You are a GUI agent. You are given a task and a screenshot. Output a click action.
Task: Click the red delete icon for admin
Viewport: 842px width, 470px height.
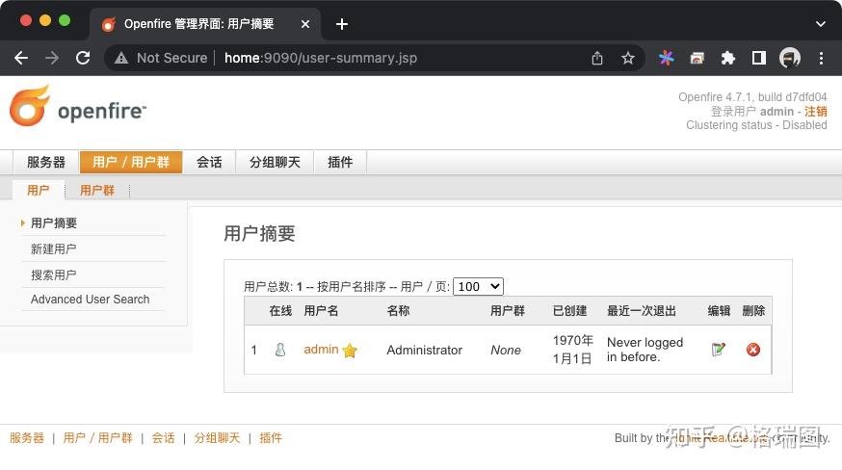click(753, 350)
